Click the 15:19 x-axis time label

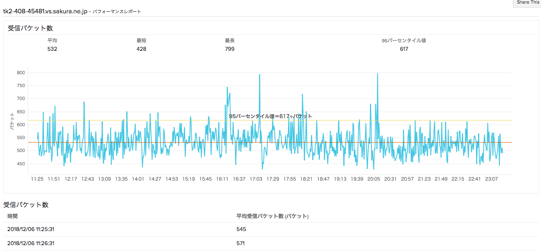(x=189, y=179)
